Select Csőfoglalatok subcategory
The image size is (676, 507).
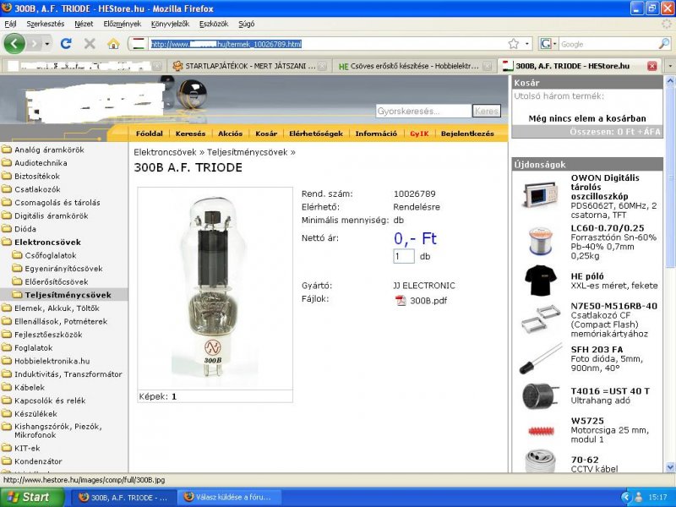51,255
